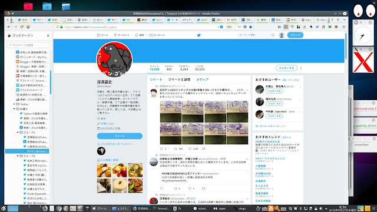
Task: Follow 深澤諭史 with フォローする button
Action: coord(286,68)
